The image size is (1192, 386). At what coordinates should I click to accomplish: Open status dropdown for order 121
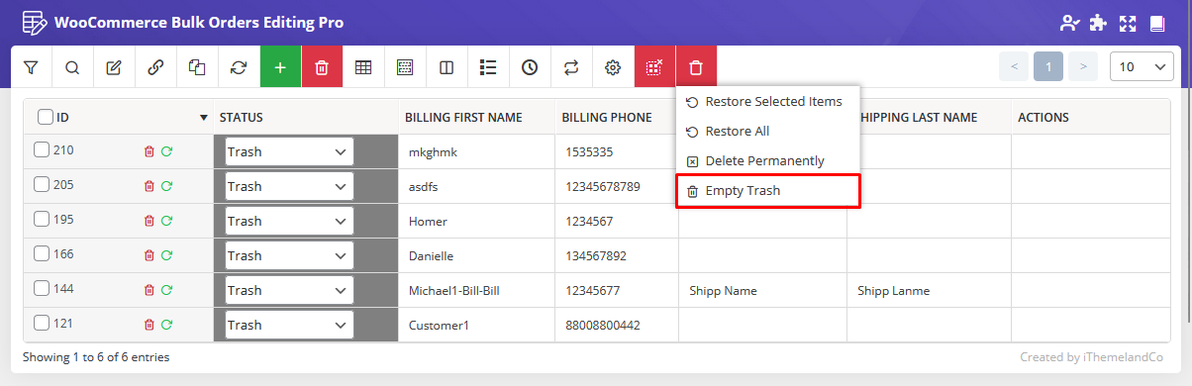click(x=289, y=326)
